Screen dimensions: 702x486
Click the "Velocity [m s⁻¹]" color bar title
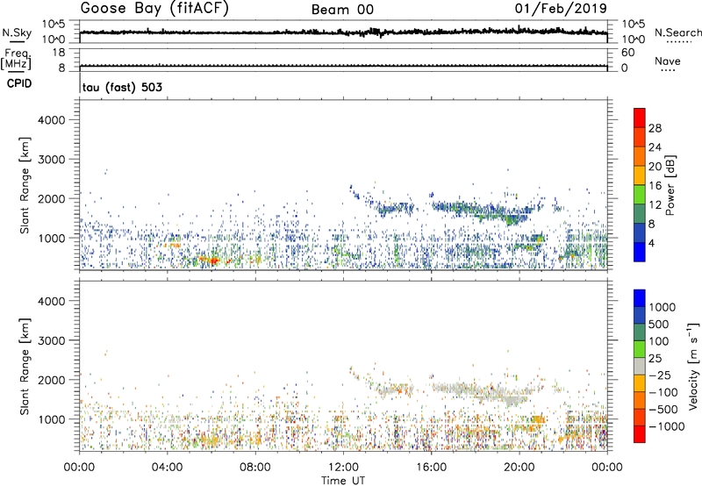693,366
